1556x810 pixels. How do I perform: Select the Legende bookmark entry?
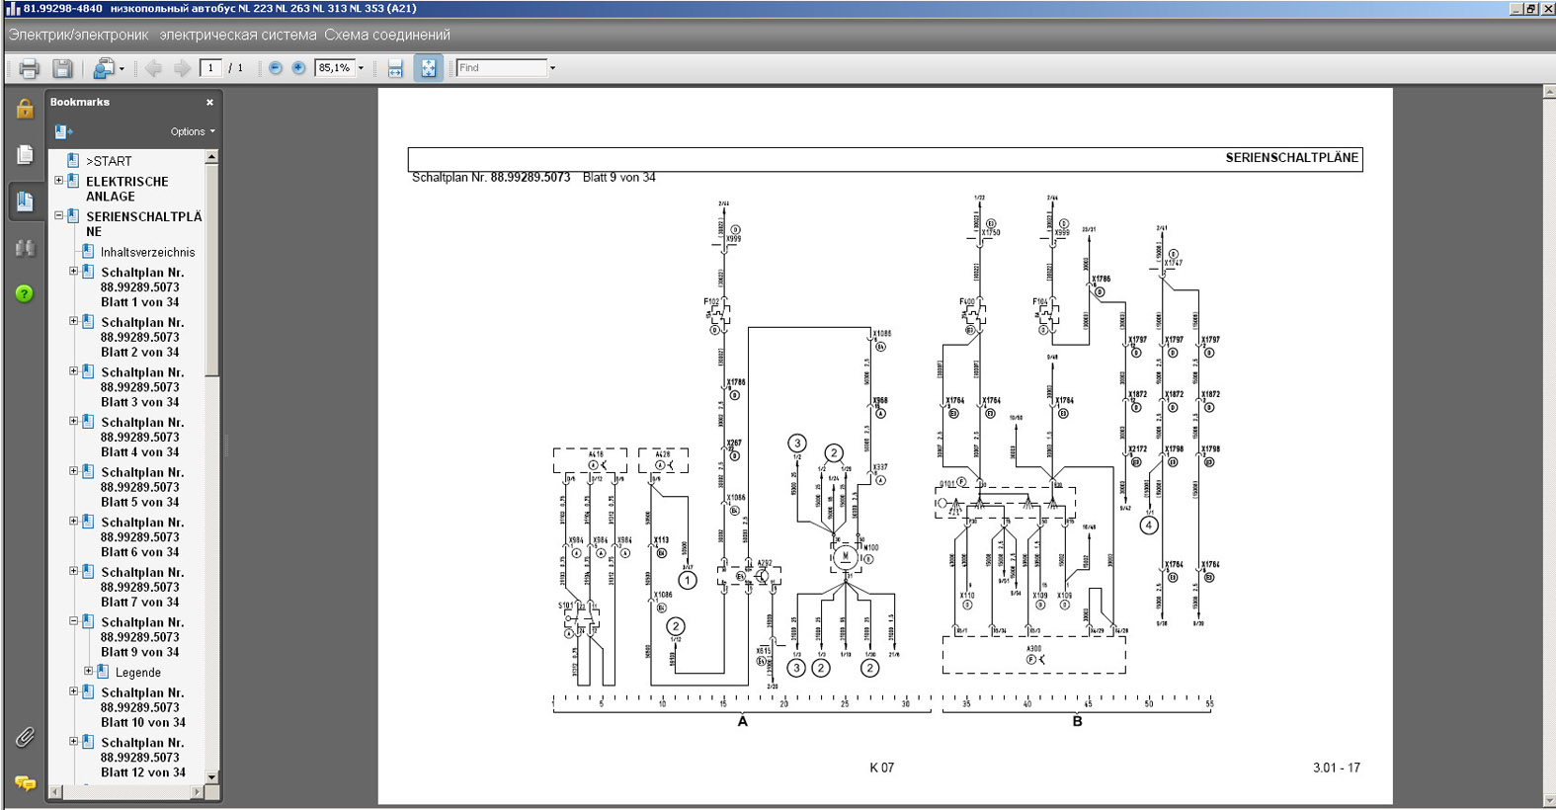tap(137, 673)
